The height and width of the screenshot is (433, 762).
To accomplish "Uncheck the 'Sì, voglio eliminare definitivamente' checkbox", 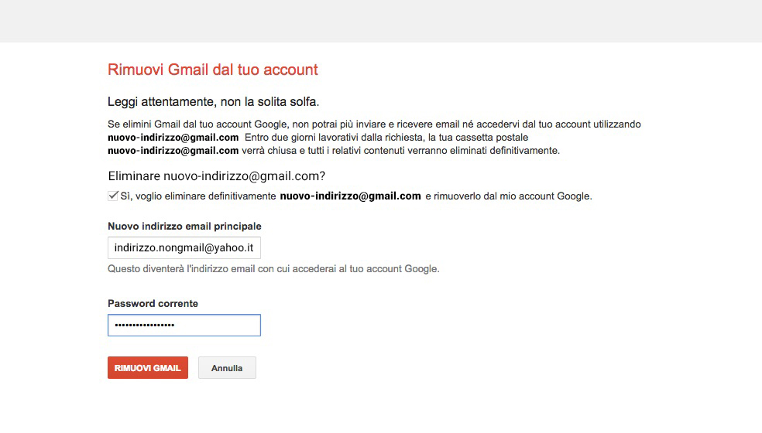I will (x=113, y=196).
